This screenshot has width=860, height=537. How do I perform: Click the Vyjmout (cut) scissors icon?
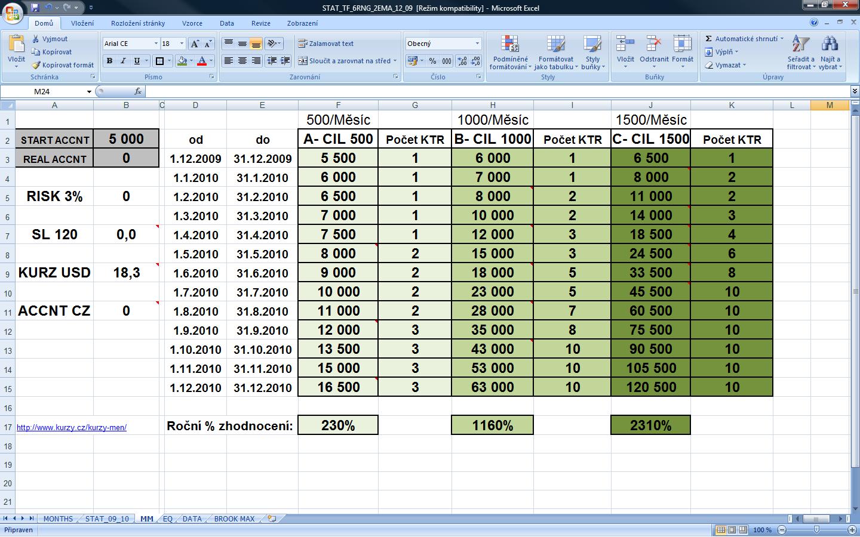[35, 39]
